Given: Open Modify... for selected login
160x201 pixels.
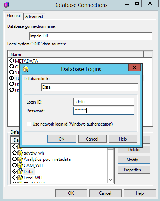Looking at the screenshot, I should click(134, 160).
